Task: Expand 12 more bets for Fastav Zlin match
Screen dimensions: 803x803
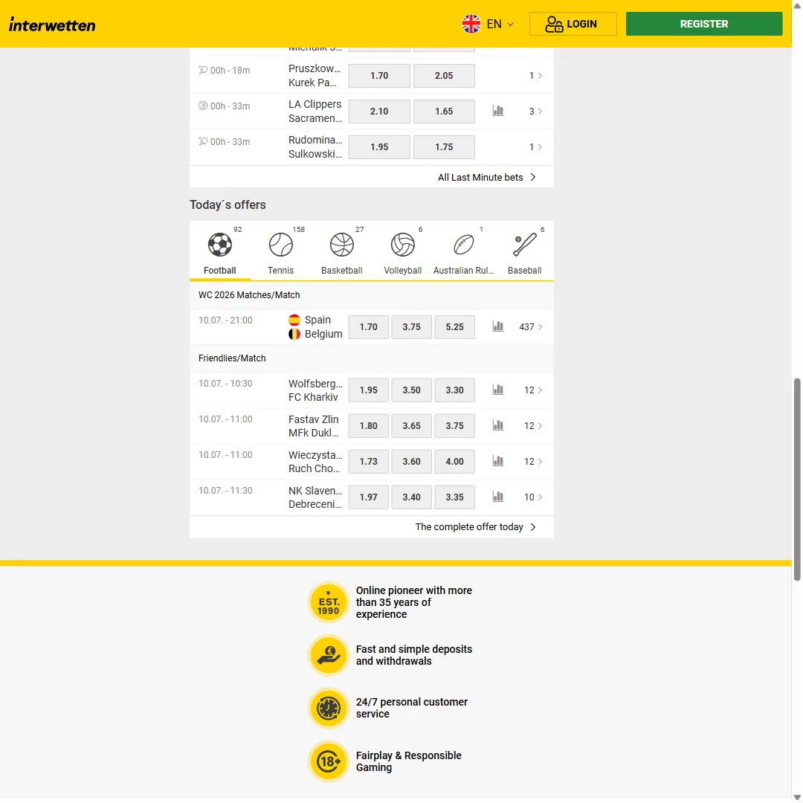Action: tap(533, 425)
